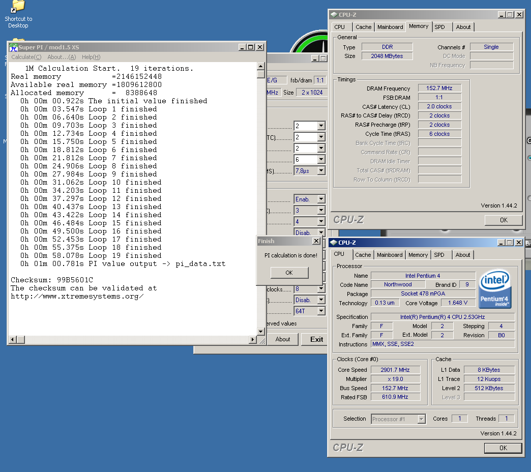Click Super PI vertical scrollbar down arrow
This screenshot has height=472, width=531.
pyautogui.click(x=261, y=332)
